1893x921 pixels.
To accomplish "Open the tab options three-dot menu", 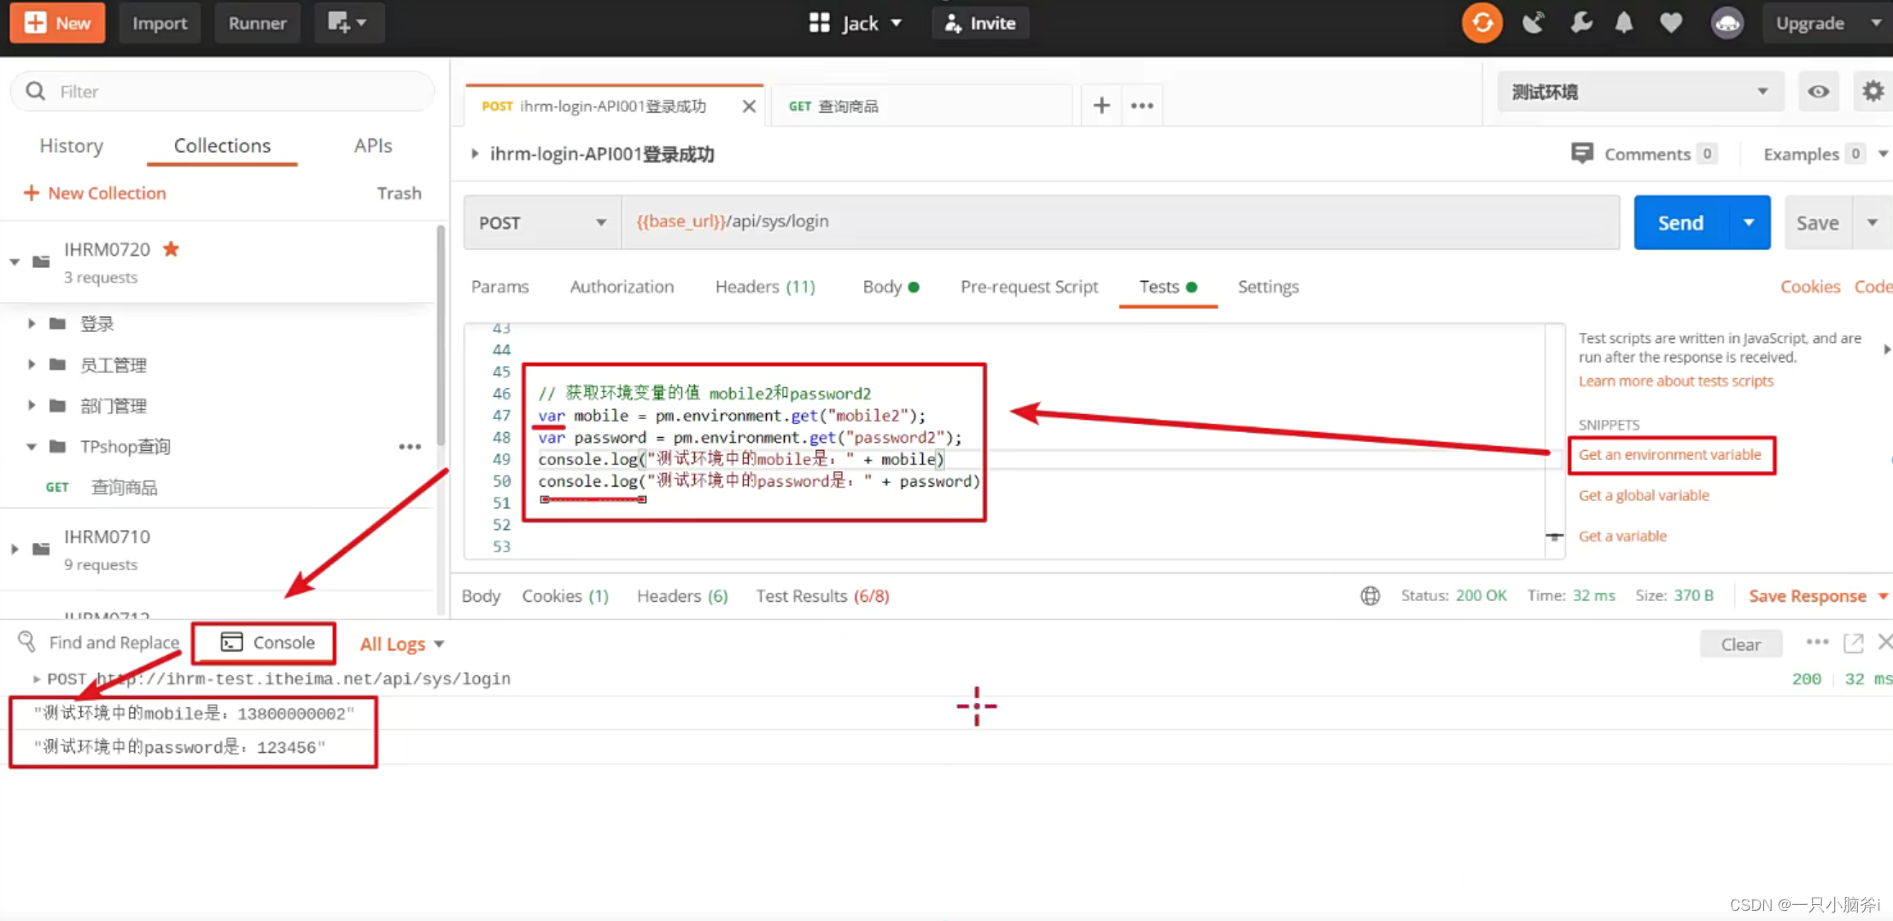I will tap(1142, 106).
